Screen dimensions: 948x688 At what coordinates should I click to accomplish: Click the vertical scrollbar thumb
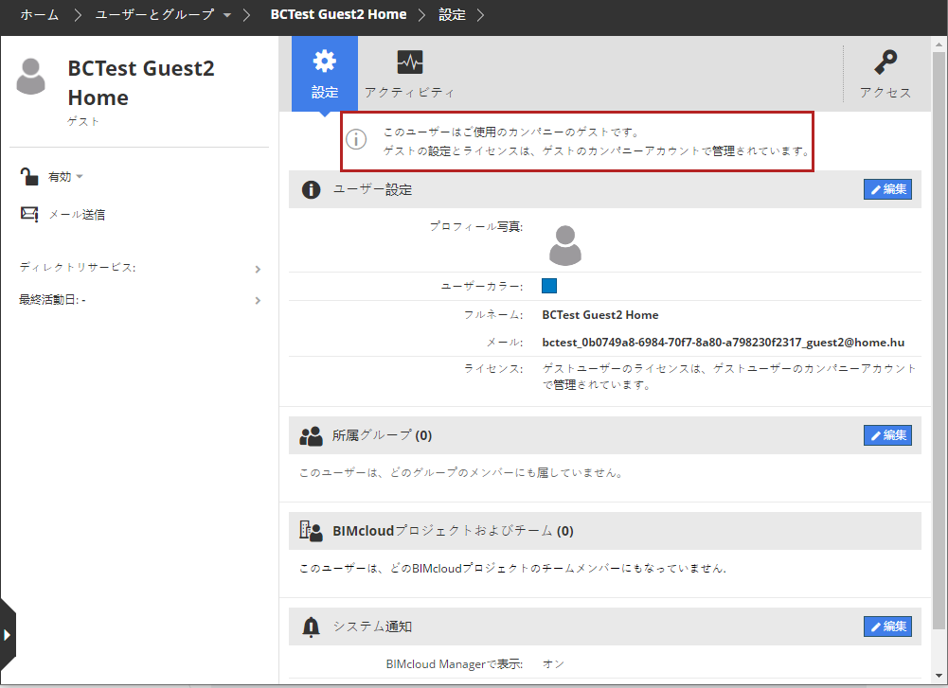pyautogui.click(x=939, y=341)
